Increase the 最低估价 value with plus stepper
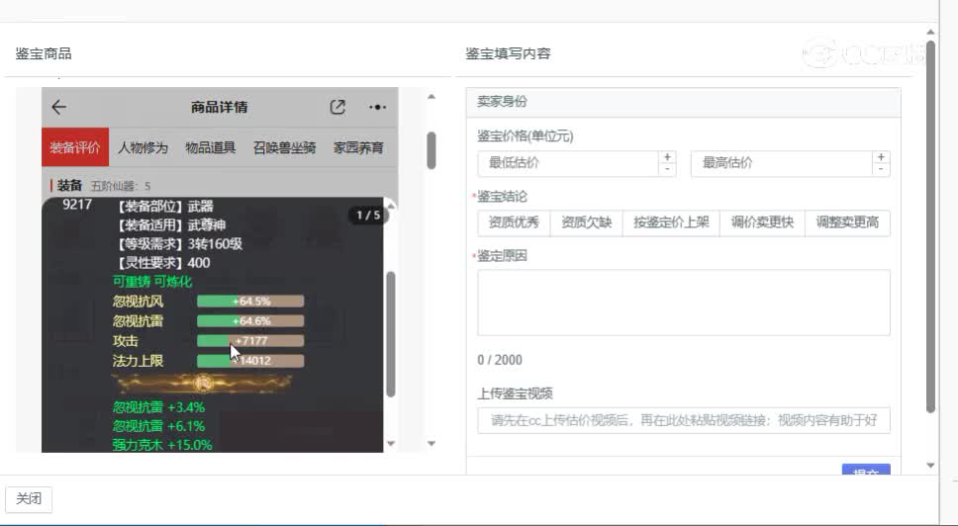Screen dimensions: 958x526 (x=667, y=157)
